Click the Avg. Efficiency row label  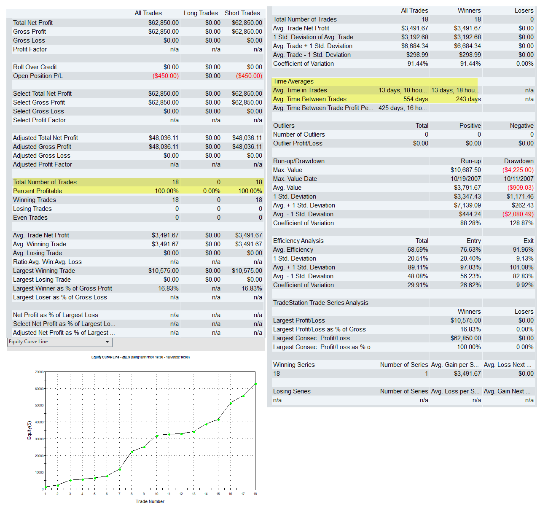pyautogui.click(x=293, y=250)
